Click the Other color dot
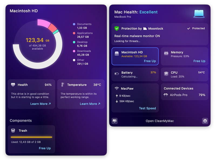Viewport: 216px width, 162px height. (74, 60)
